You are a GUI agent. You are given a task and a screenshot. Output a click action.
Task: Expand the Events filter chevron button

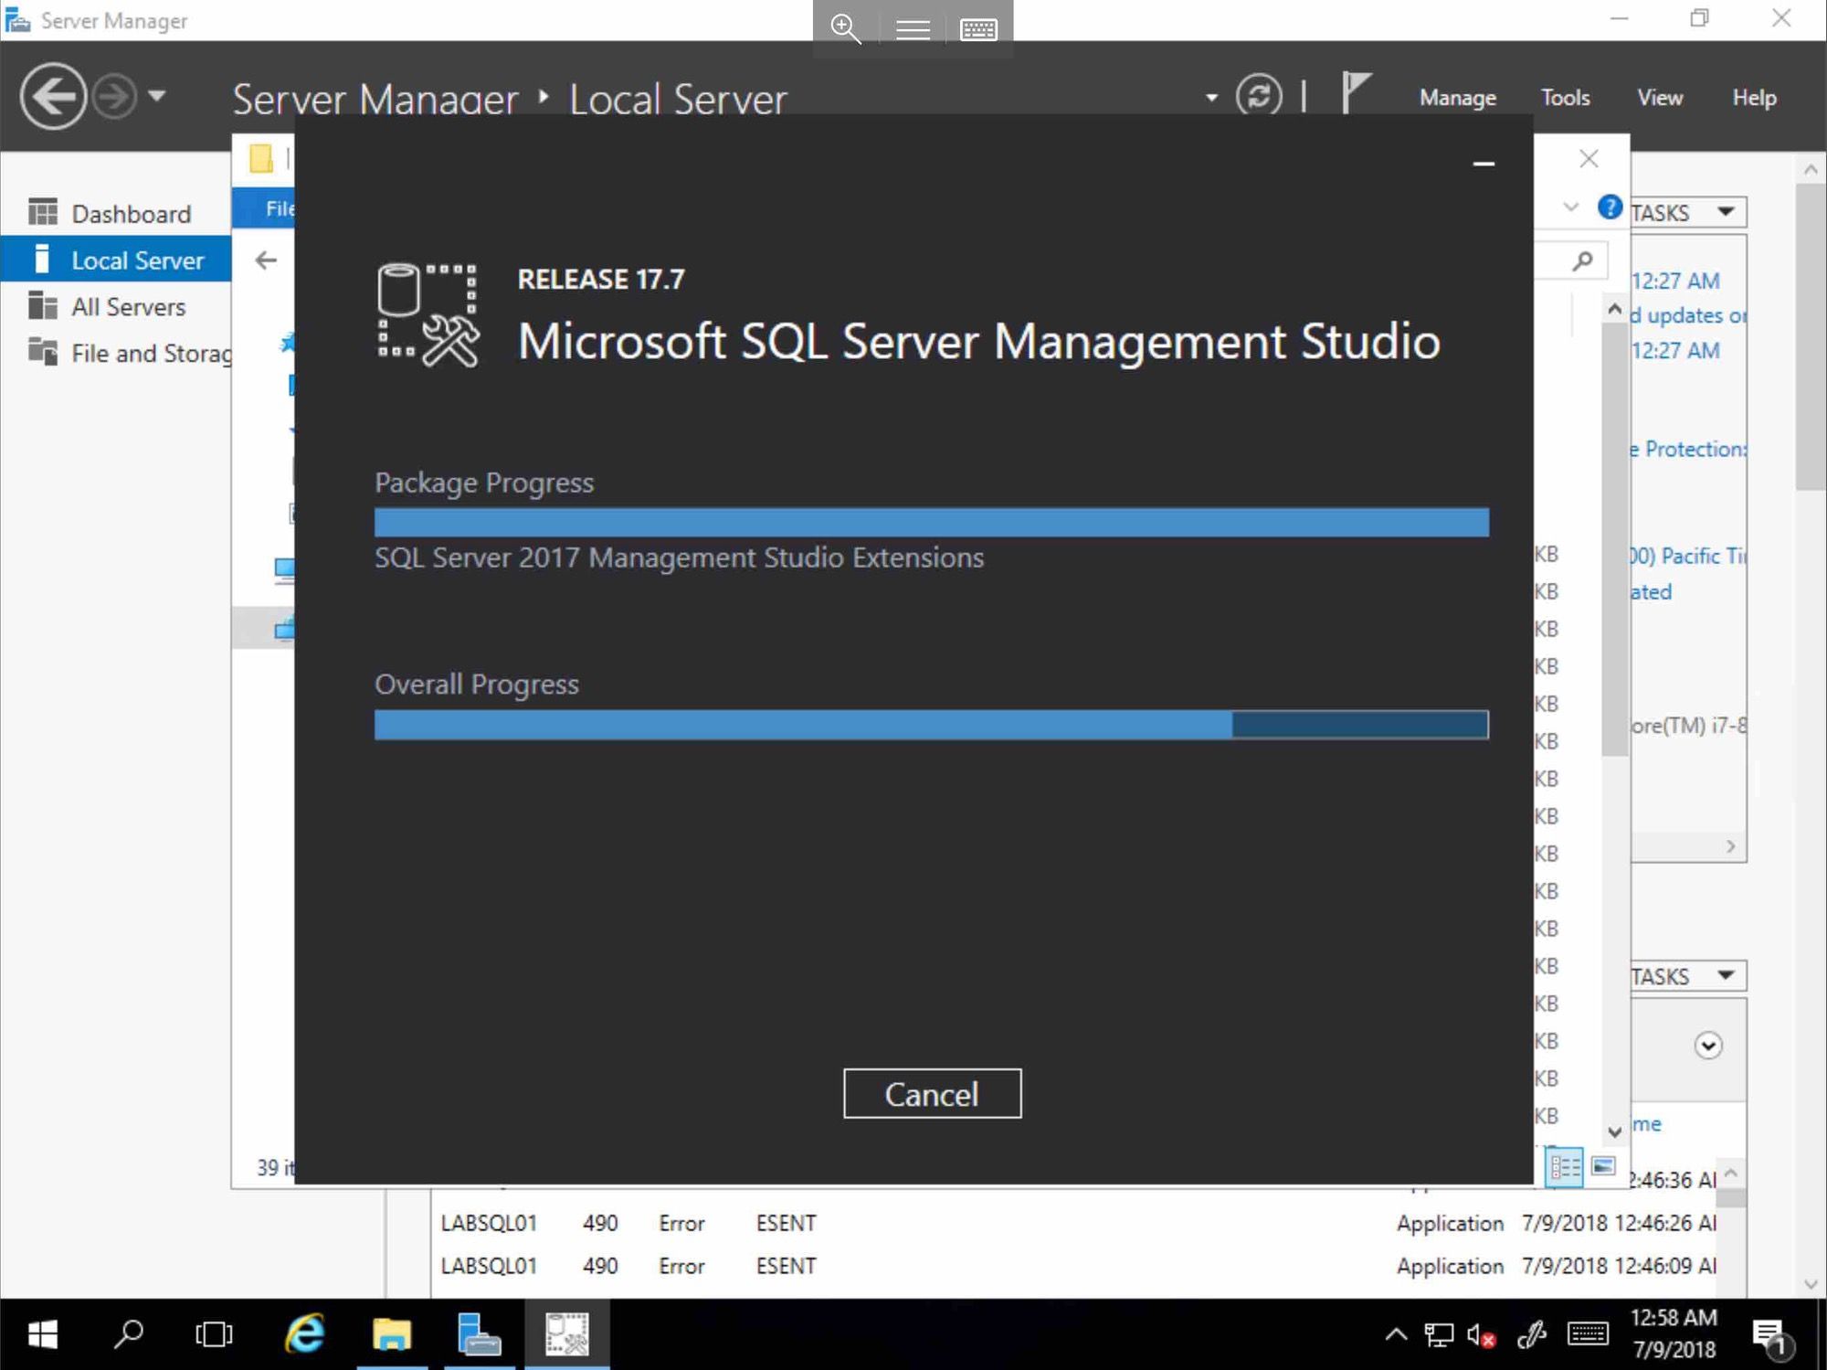pos(1707,1045)
